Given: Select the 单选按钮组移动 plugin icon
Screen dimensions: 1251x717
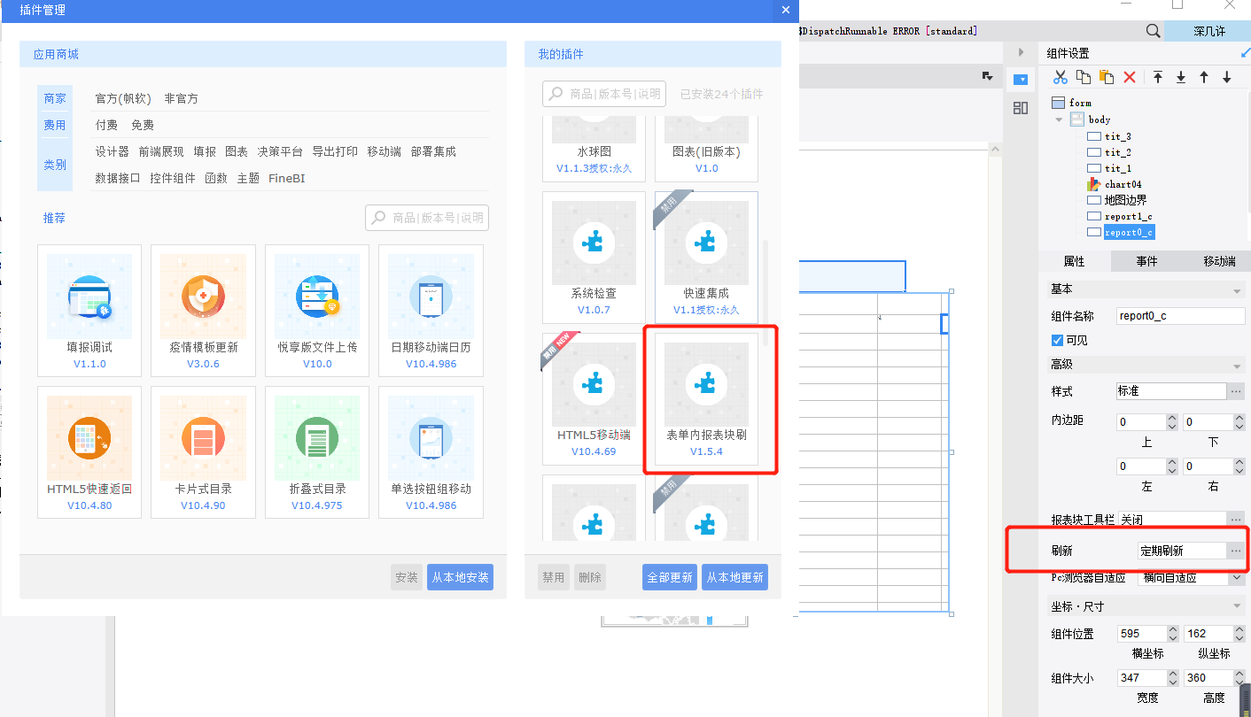Looking at the screenshot, I should coord(431,438).
